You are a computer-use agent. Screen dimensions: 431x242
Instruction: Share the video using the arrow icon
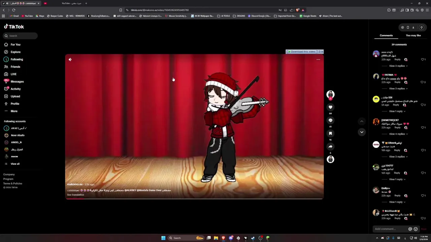tap(330, 147)
